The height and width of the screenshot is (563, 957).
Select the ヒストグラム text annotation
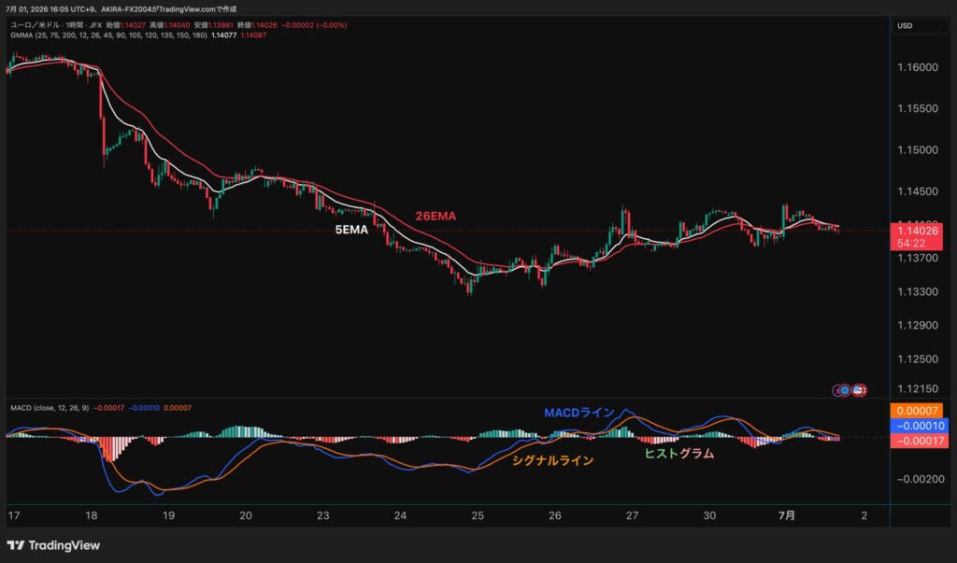point(679,453)
